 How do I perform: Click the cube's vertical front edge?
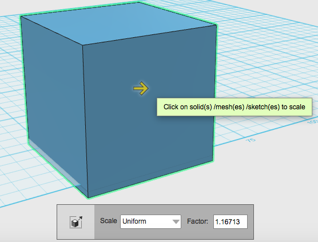click(x=85, y=121)
